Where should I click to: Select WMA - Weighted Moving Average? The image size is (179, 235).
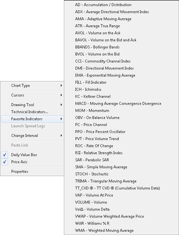[121, 231]
